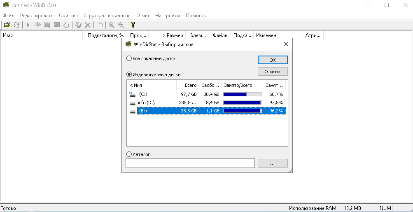Click the Open folder toolbar icon
The image size is (413, 212).
7,25
